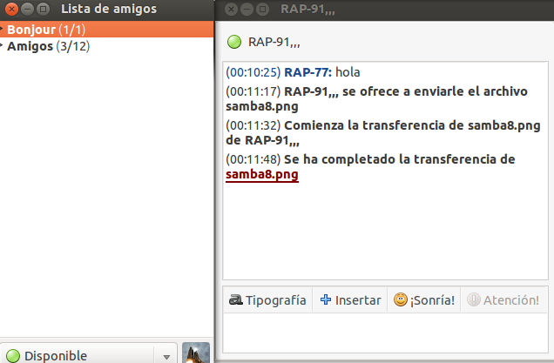
Task: Click the green Disponible status icon
Action: [x=13, y=355]
